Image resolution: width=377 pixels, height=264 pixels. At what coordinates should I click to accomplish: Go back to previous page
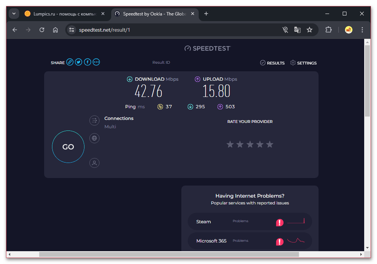pyautogui.click(x=15, y=30)
